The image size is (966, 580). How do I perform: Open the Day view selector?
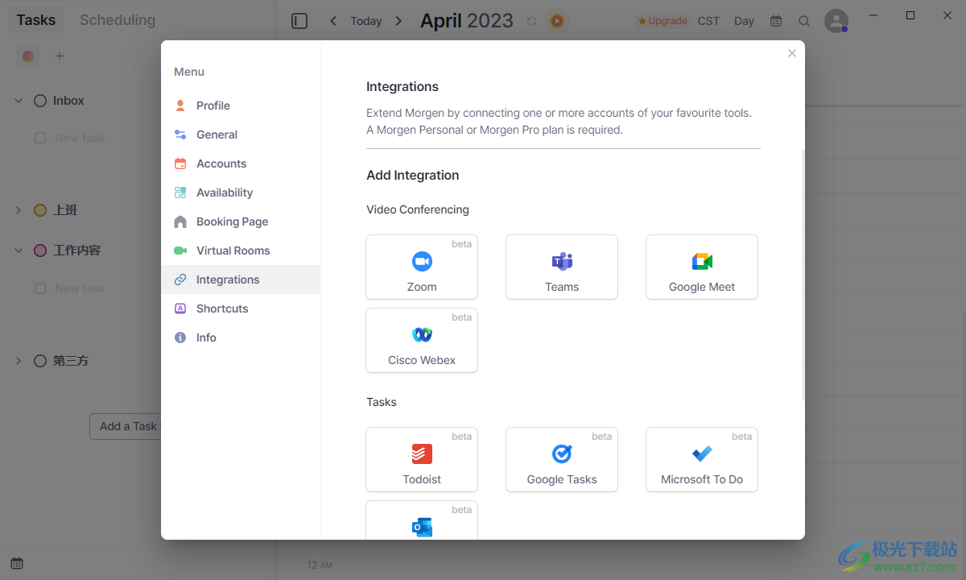pyautogui.click(x=744, y=21)
